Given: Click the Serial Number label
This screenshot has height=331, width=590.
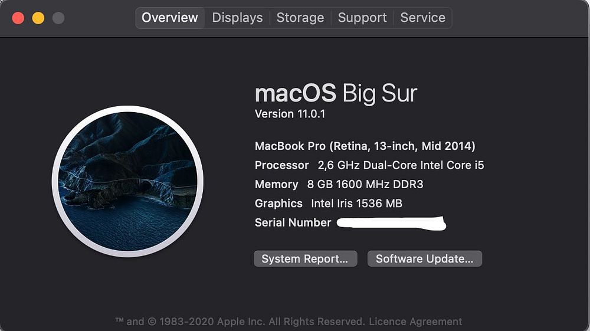Looking at the screenshot, I should [293, 222].
